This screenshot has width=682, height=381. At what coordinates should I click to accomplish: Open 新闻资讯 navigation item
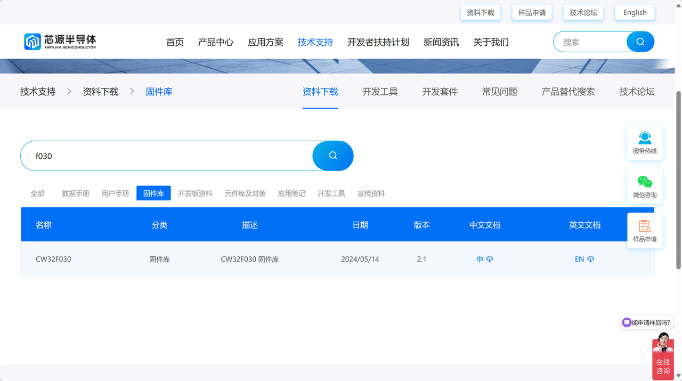[x=441, y=42]
